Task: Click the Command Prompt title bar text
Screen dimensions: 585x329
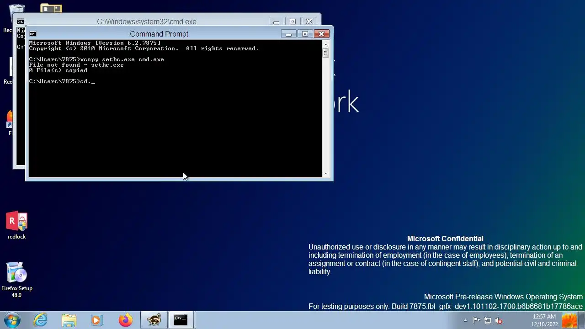Action: point(159,34)
